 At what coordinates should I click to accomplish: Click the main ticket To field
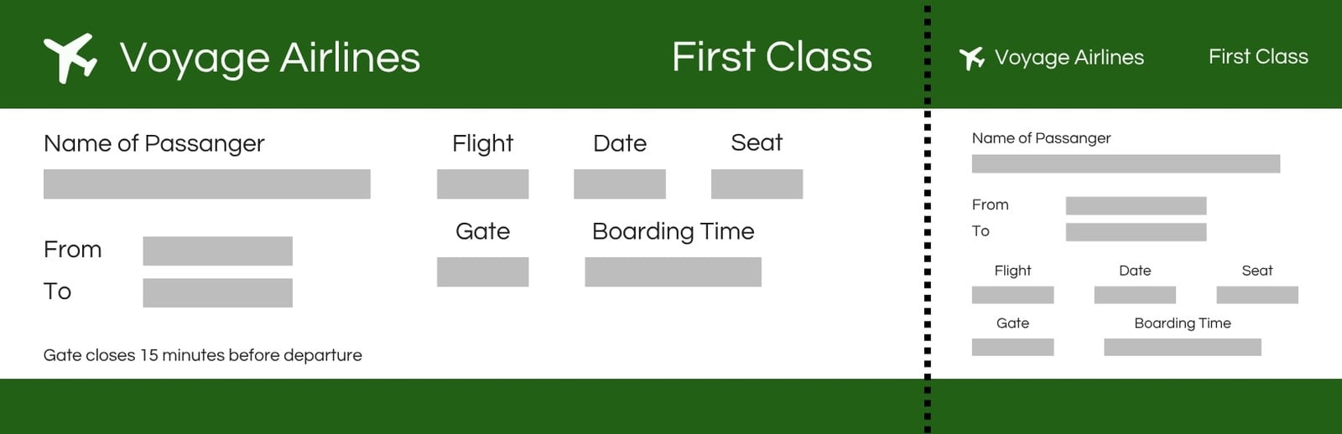tap(217, 292)
